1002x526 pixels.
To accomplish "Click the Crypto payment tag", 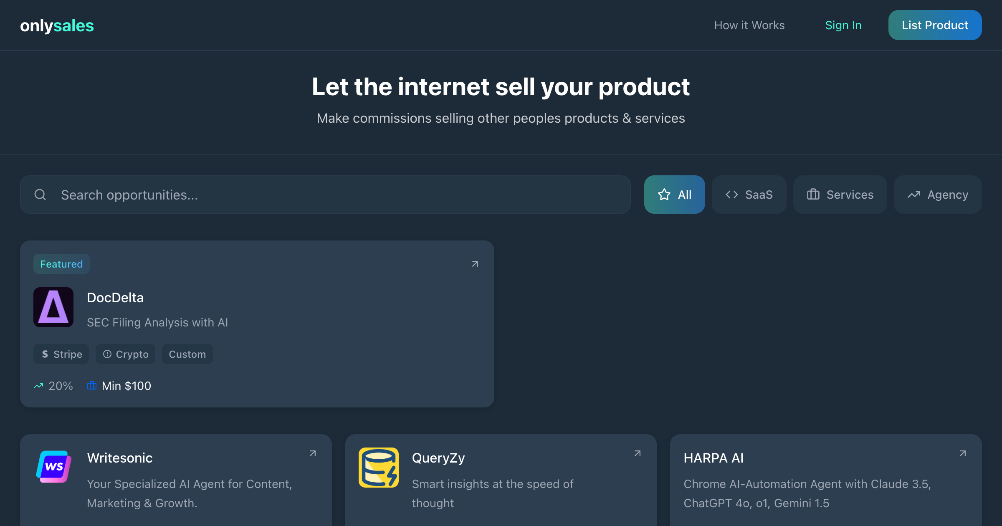I will click(x=125, y=354).
